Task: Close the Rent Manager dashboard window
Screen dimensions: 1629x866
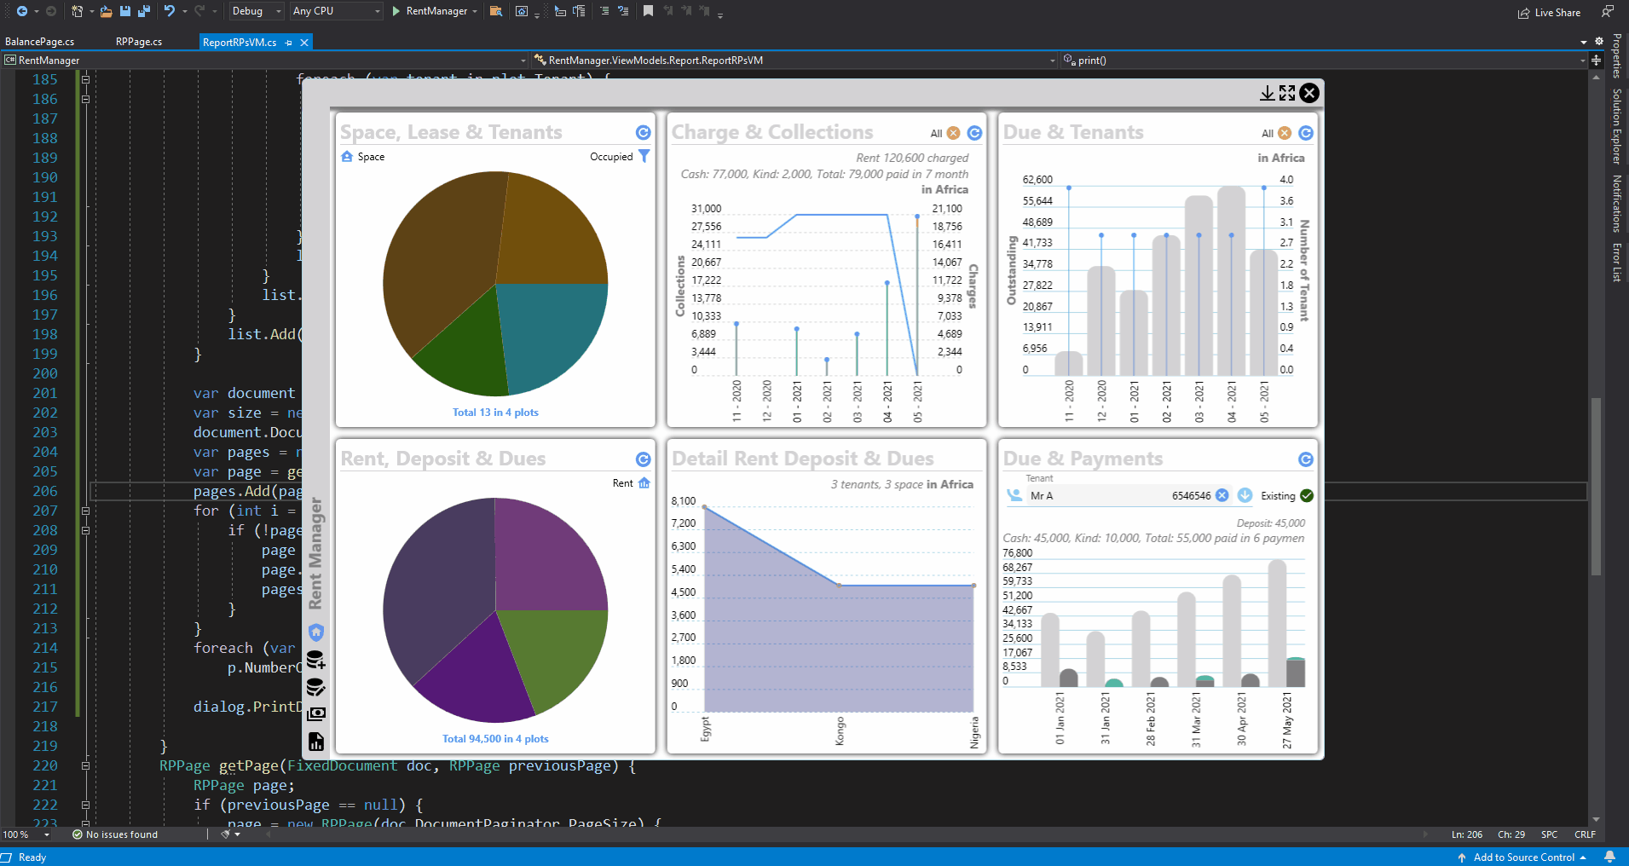Action: pyautogui.click(x=1310, y=93)
